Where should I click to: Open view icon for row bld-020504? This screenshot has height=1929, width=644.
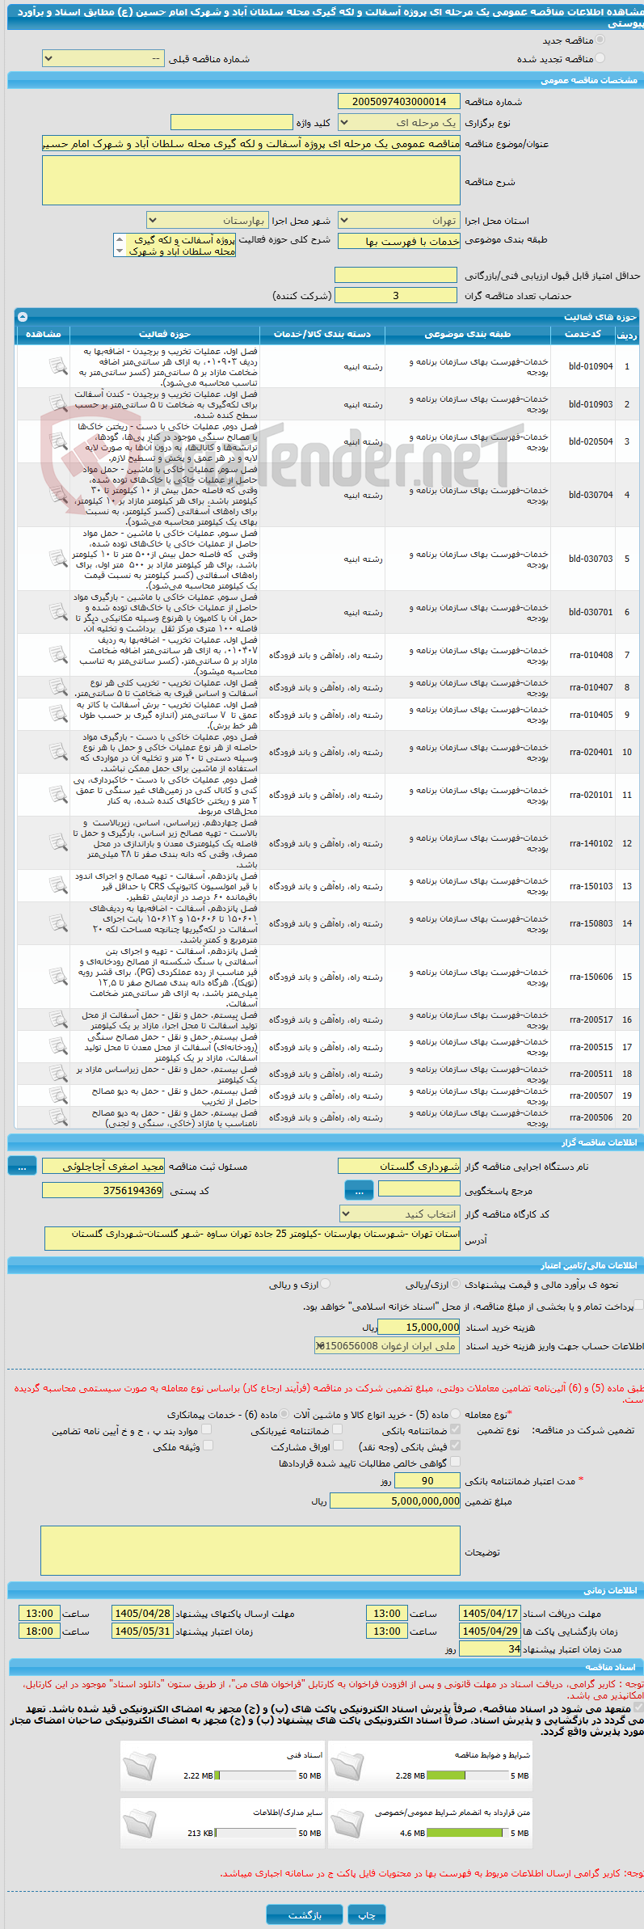click(58, 441)
